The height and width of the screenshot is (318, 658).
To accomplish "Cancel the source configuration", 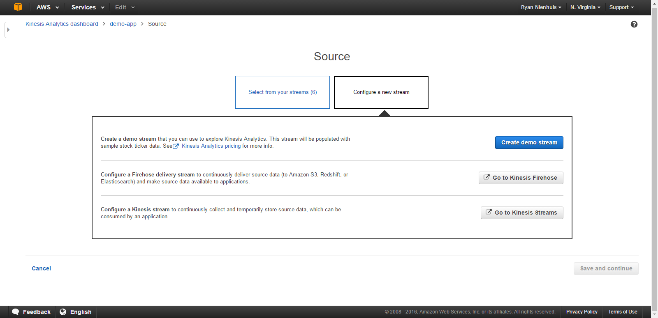I will click(41, 268).
